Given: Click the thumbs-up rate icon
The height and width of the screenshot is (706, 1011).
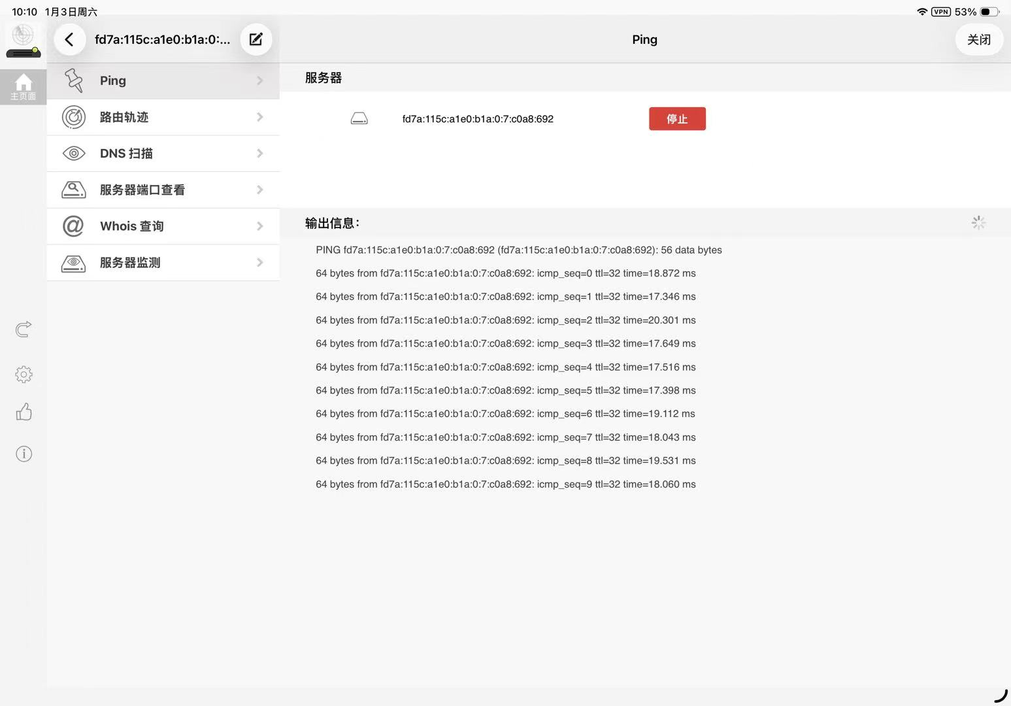Looking at the screenshot, I should pos(24,412).
